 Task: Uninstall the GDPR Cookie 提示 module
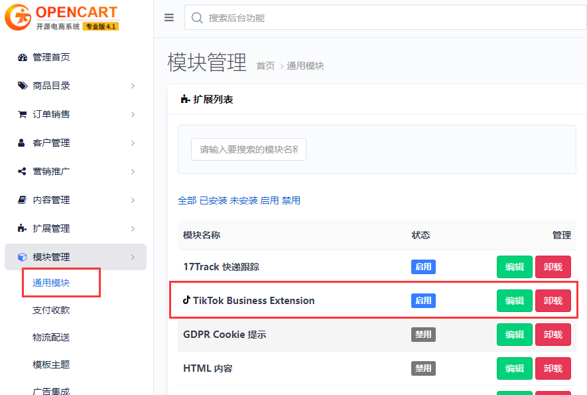pyautogui.click(x=553, y=335)
